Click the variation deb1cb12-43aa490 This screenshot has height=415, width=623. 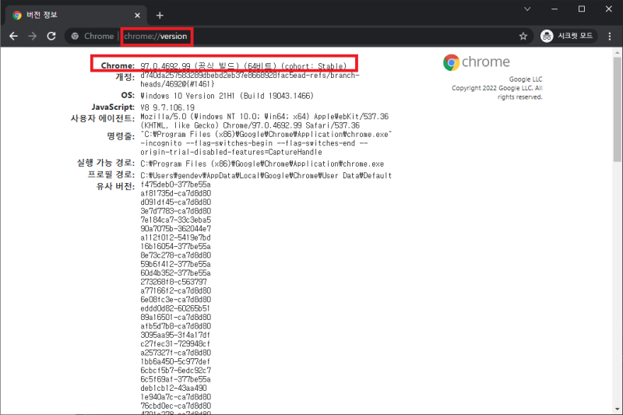[174, 388]
